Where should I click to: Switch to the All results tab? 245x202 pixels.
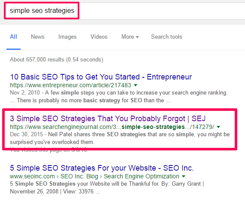13,37
